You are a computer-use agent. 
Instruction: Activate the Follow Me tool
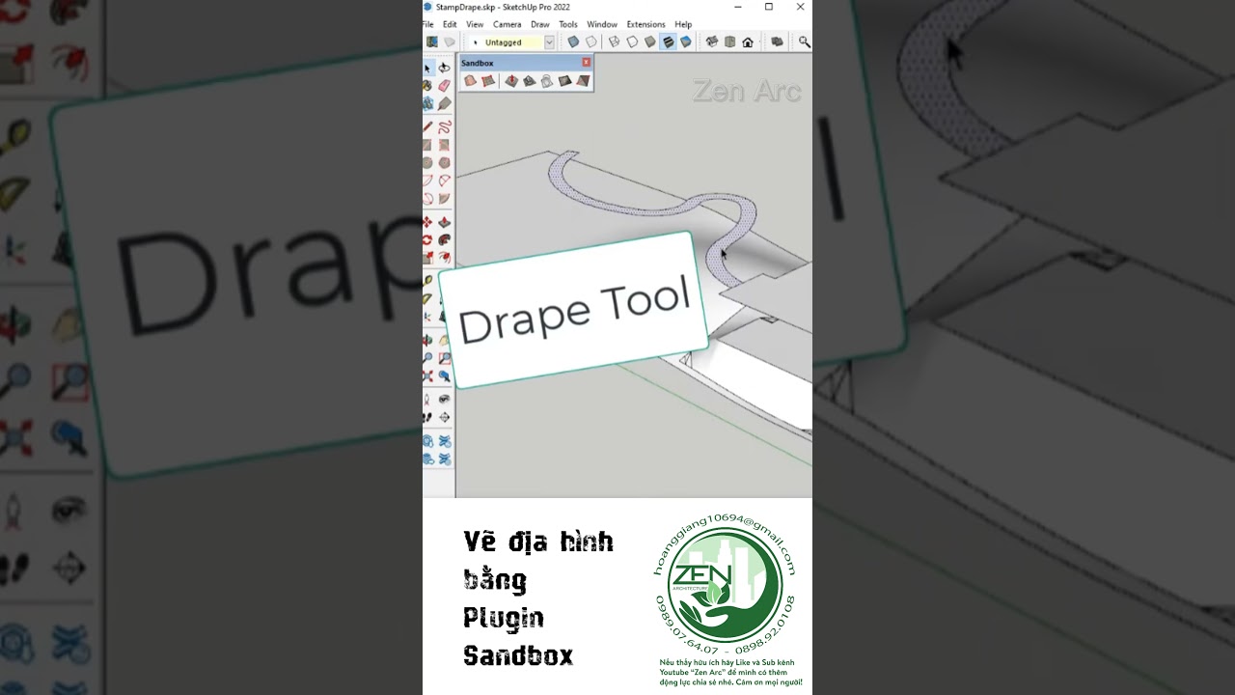[444, 239]
